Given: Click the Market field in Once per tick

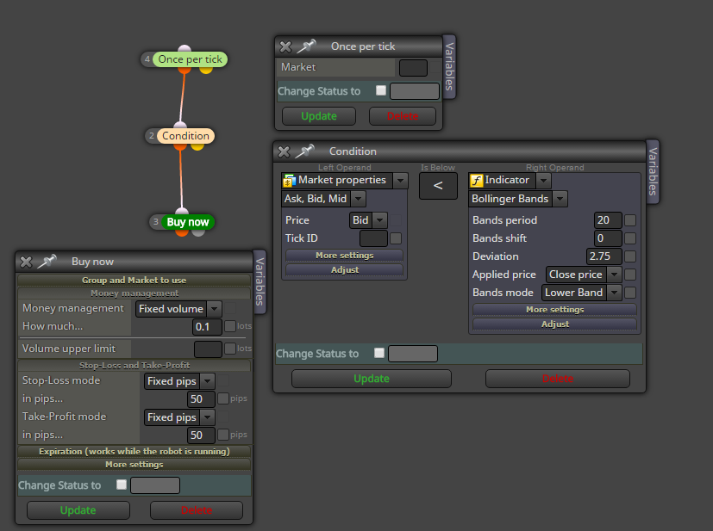Looking at the screenshot, I should (413, 68).
